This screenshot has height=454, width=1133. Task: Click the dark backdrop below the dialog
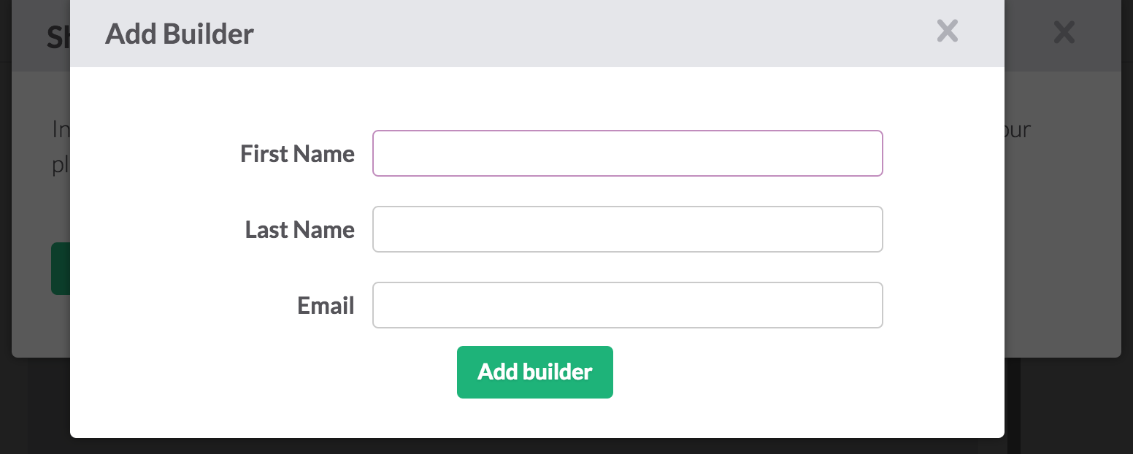[x=511, y=446]
